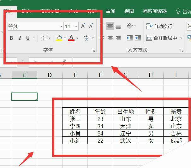
Task: Click 合并后居中 merge and center
Action: pos(162,38)
